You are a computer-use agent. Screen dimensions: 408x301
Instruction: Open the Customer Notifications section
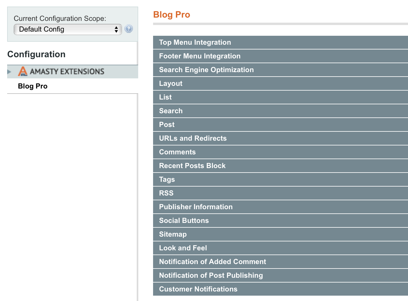pos(198,289)
